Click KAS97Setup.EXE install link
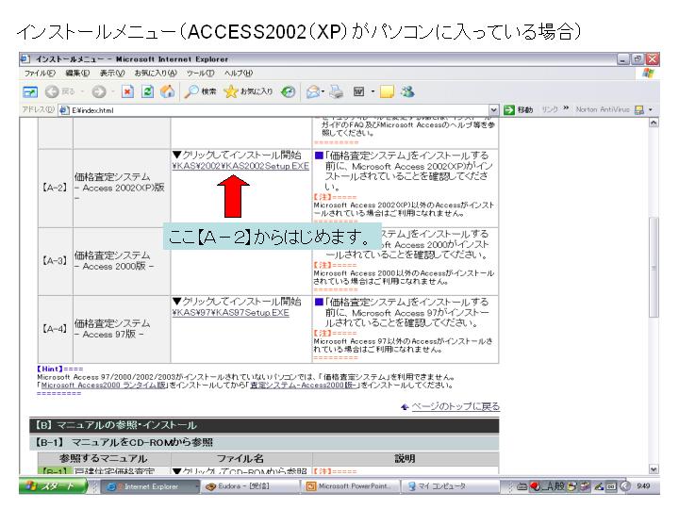The width and height of the screenshot is (679, 509). click(x=230, y=313)
